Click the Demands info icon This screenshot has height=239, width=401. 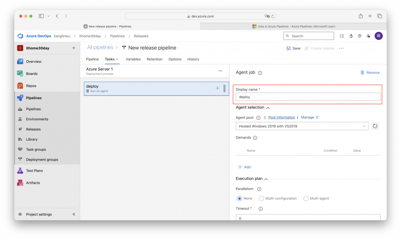coord(255,138)
